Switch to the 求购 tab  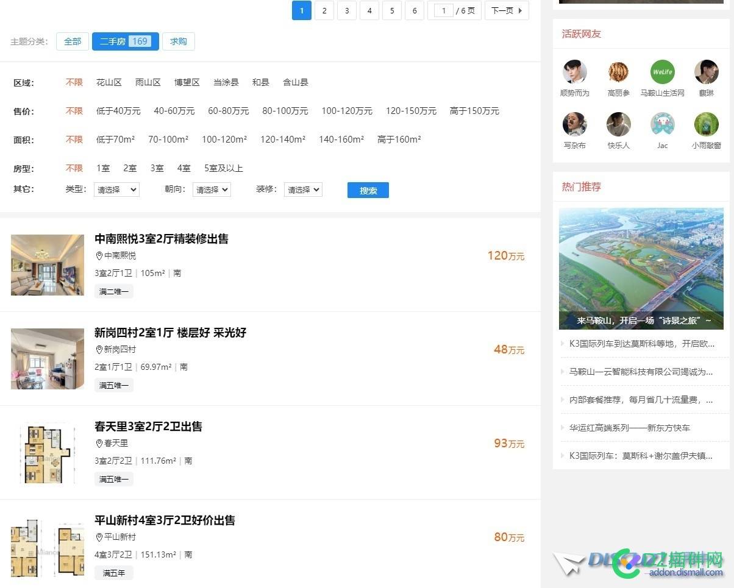[x=178, y=41]
